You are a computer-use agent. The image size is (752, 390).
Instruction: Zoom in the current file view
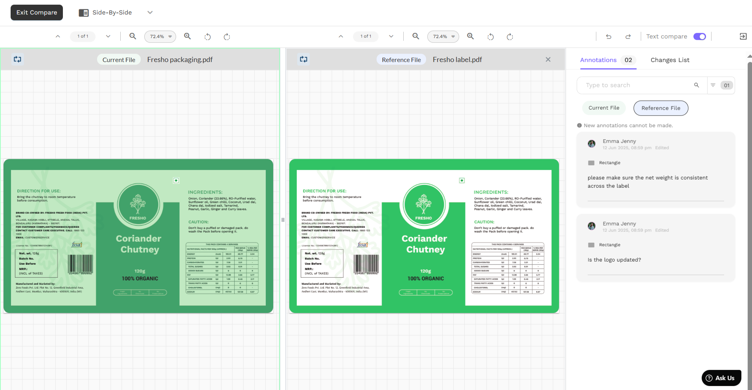[188, 36]
